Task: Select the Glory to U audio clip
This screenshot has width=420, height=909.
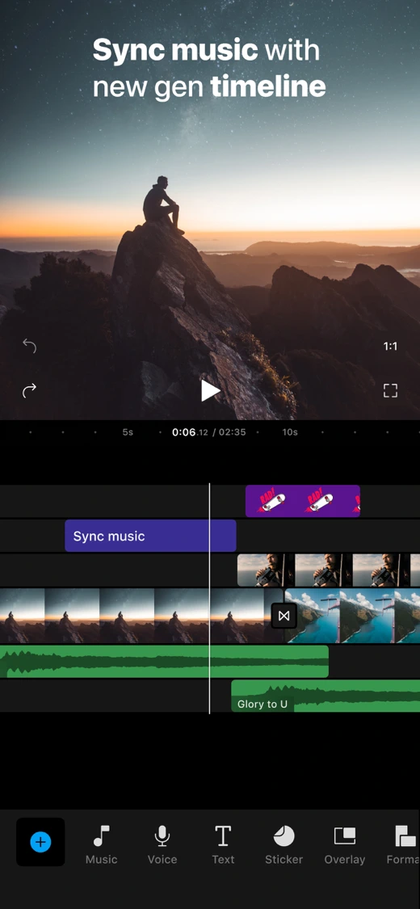Action: (325, 696)
